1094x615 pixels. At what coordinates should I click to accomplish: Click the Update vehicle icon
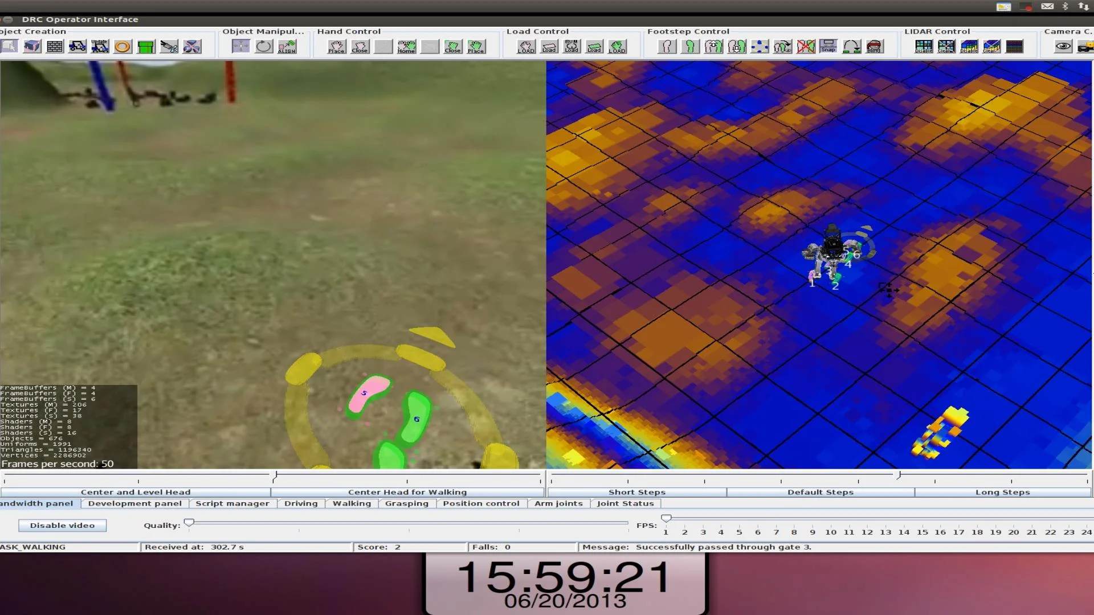coord(100,46)
